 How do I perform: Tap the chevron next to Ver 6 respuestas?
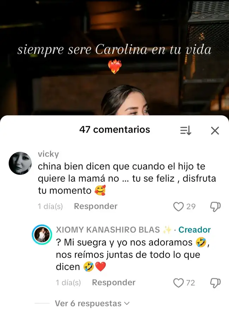tap(126, 303)
